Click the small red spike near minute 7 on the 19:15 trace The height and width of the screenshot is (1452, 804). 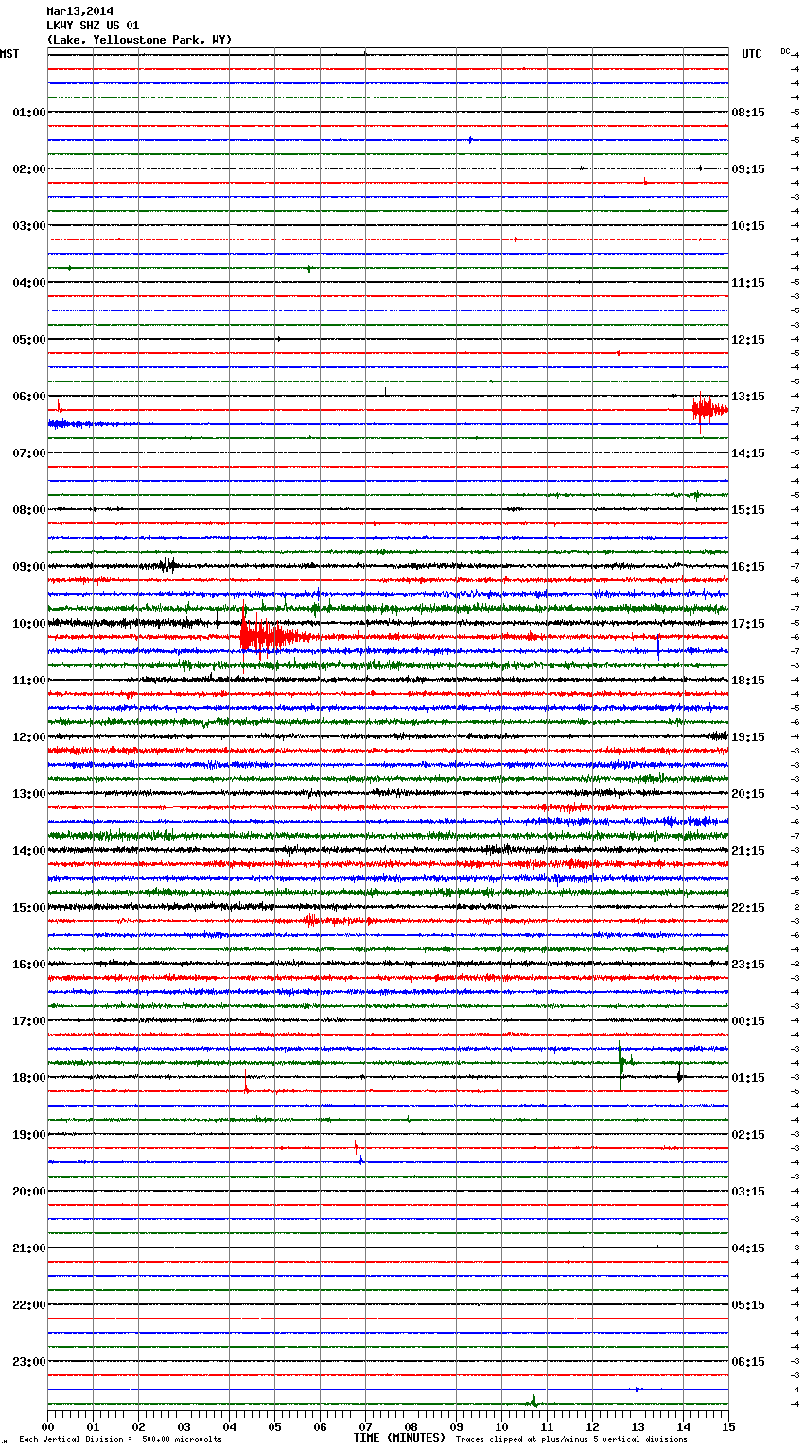(x=357, y=1147)
